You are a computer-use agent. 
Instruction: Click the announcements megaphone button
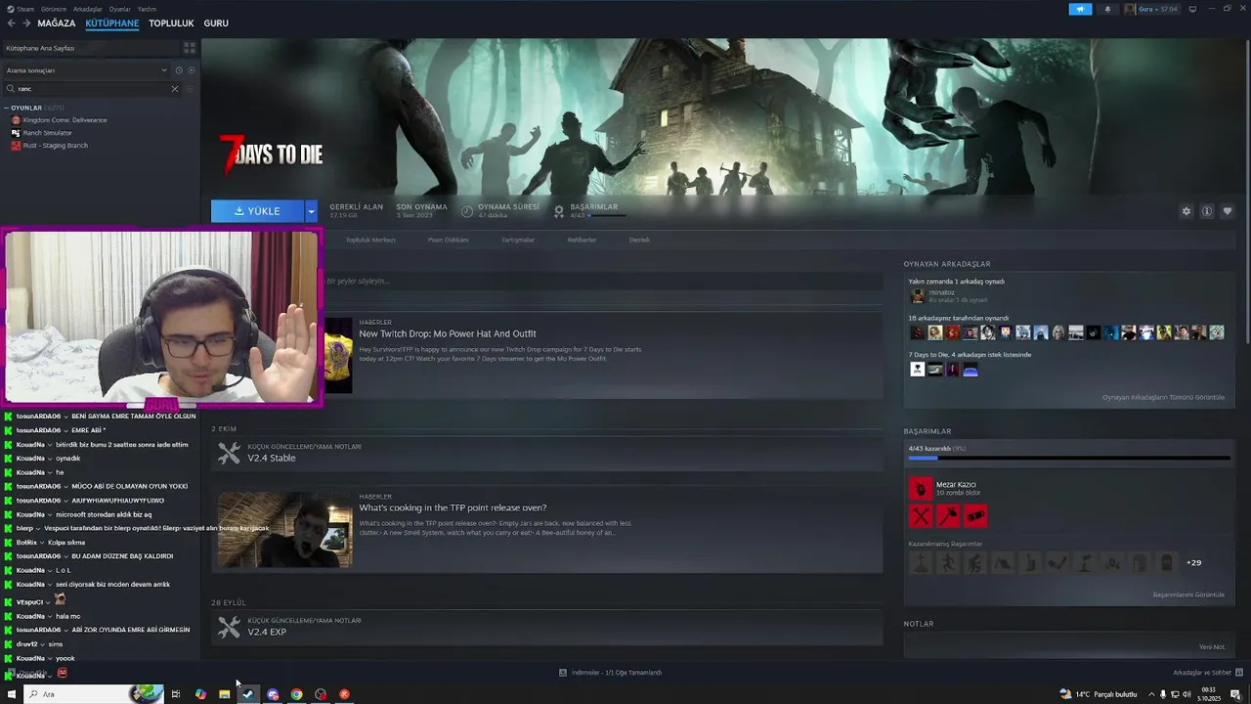coord(1080,9)
